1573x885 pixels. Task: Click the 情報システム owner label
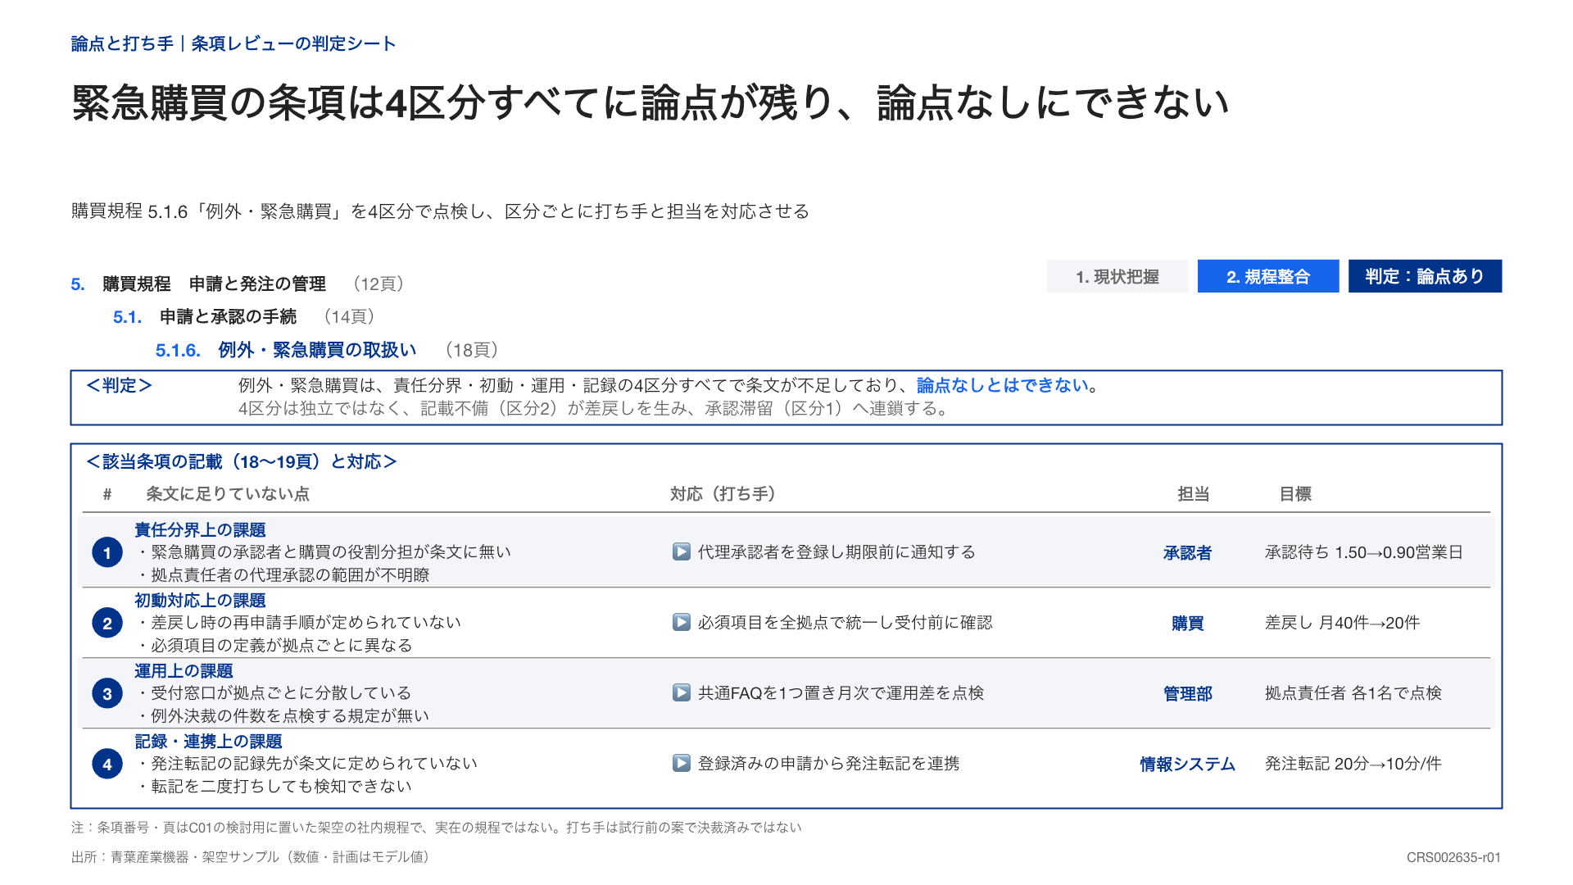click(1187, 765)
